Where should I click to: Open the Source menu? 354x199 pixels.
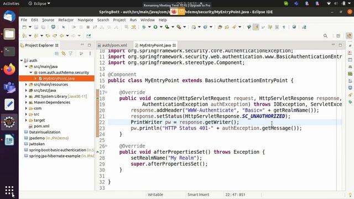48,20
